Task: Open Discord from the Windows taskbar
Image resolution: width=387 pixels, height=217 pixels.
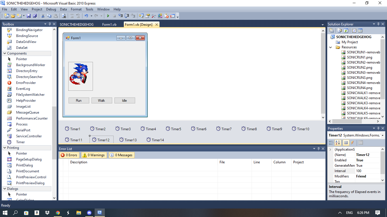Action: coord(89,212)
